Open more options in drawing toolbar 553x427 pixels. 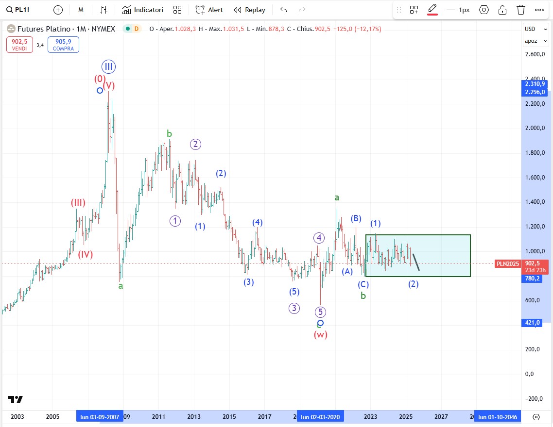click(x=539, y=10)
